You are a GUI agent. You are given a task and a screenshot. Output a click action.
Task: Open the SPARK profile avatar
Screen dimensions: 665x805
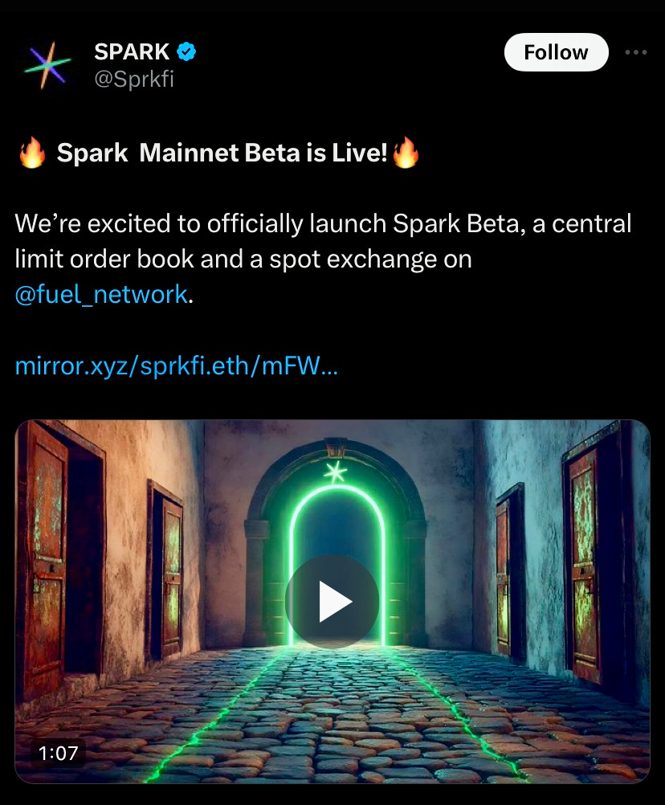point(47,65)
